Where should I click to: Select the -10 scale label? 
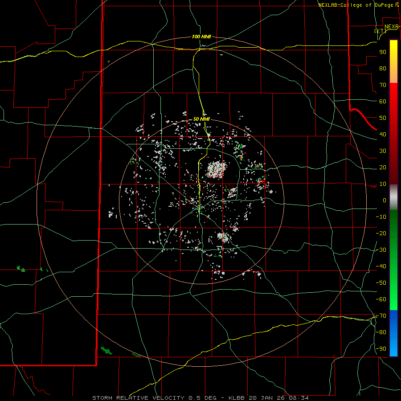point(381,217)
